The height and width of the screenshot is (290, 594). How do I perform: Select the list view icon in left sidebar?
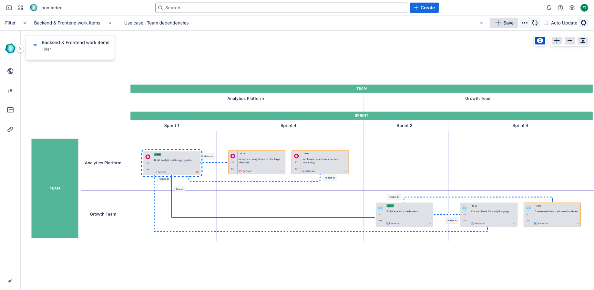[x=10, y=90]
